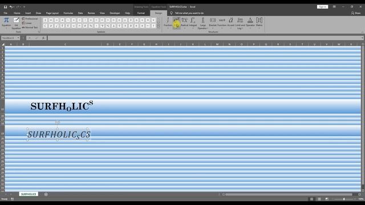The image size is (365, 205).
Task: Click the Enter checkmark icon in the formula bar
Action: coord(36,38)
